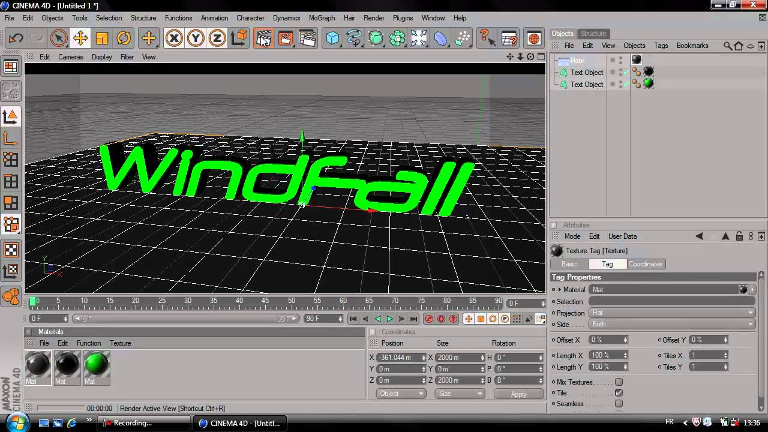Image resolution: width=768 pixels, height=432 pixels.
Task: Toggle the Z axis lock
Action: (217, 39)
